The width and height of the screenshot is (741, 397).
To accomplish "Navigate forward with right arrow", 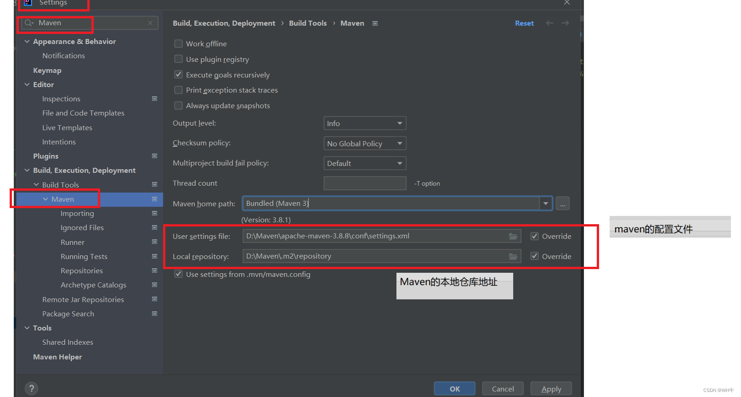I will (565, 23).
